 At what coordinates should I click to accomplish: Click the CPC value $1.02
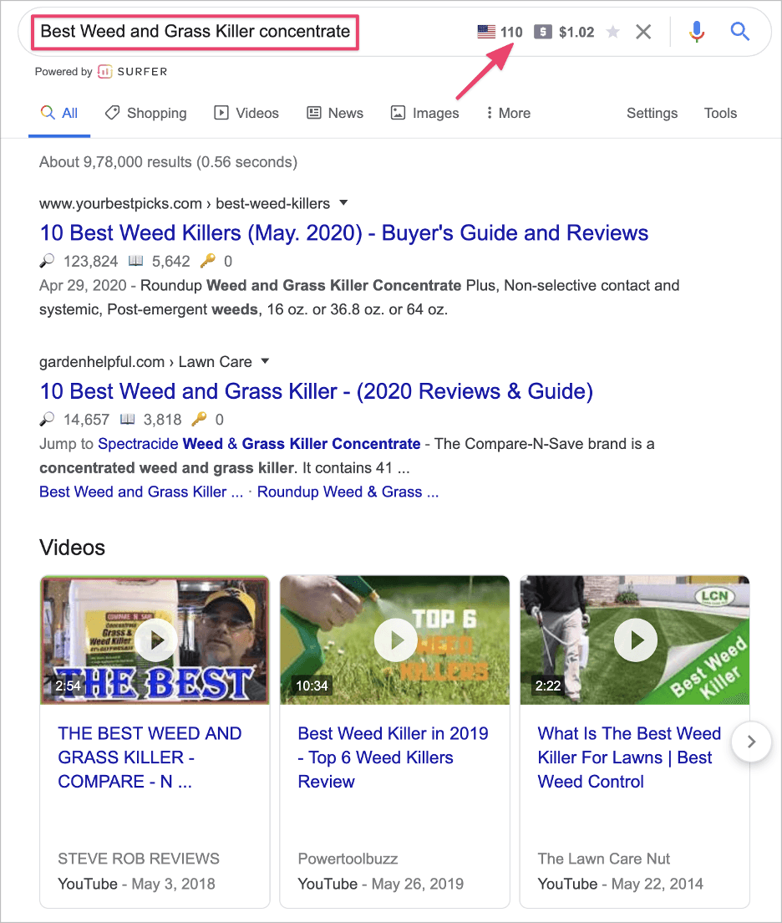[576, 33]
